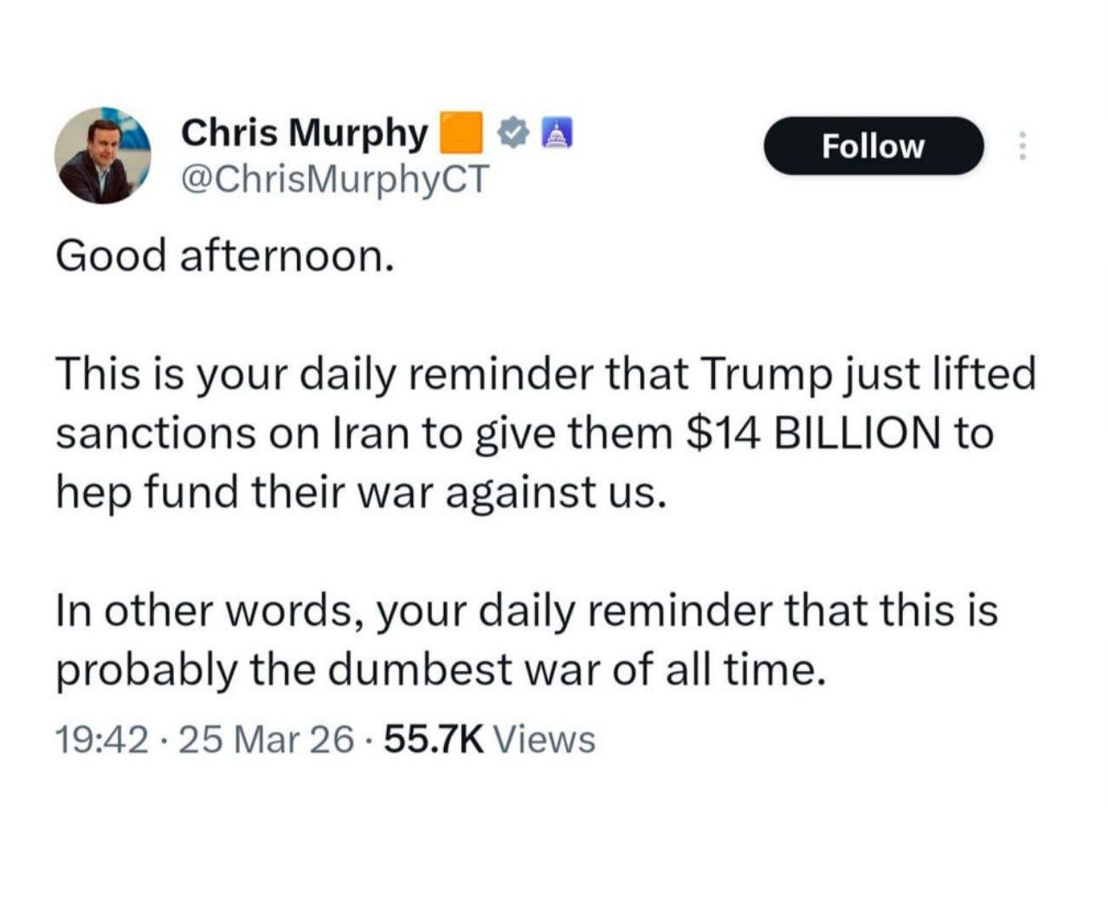Click the verified checkmark badge
Screen dimensions: 1108x897
[513, 132]
